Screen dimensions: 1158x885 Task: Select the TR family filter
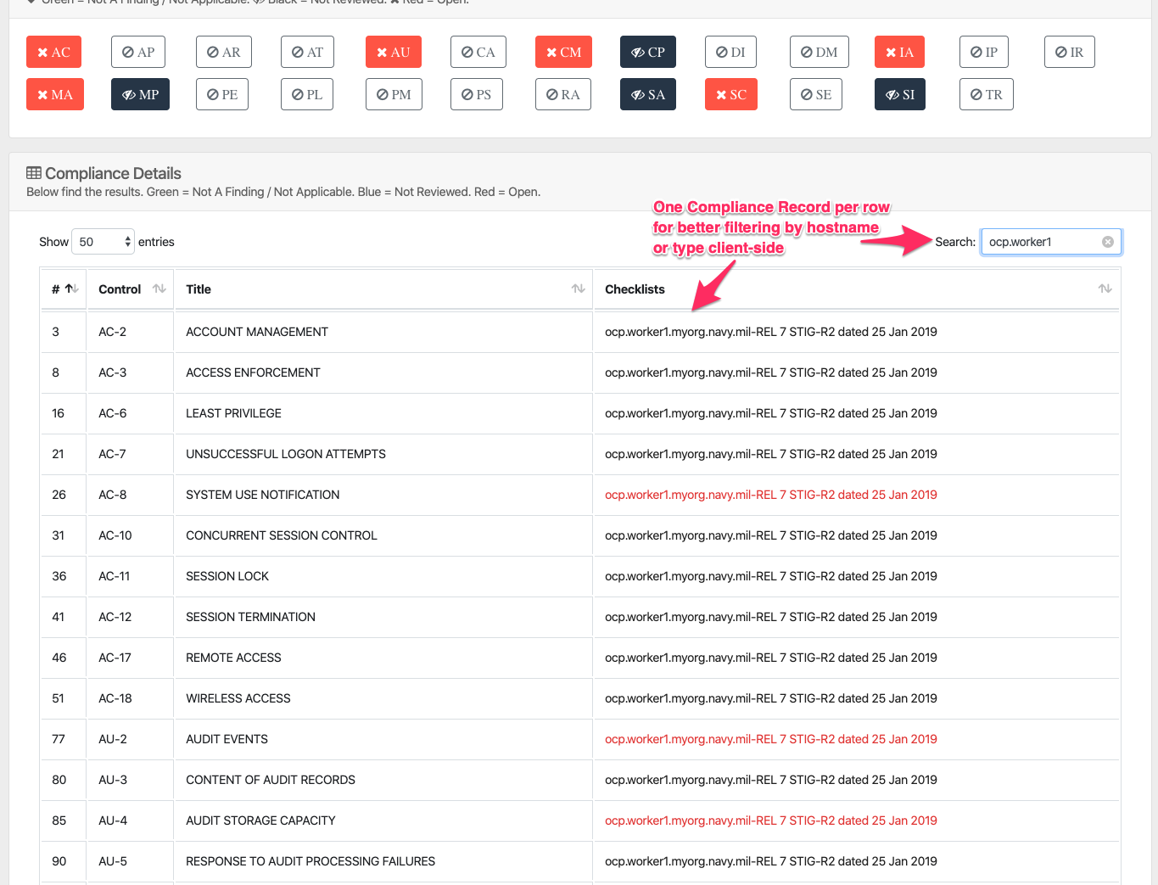point(986,94)
